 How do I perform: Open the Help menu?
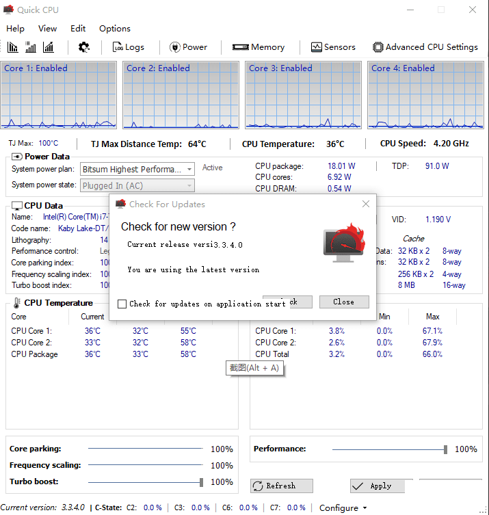coord(16,29)
